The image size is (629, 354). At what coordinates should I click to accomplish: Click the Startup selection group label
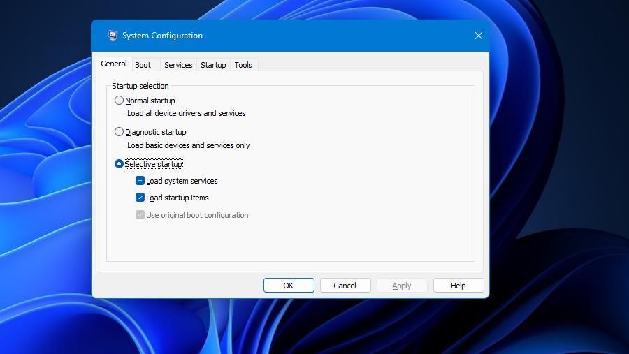point(140,86)
